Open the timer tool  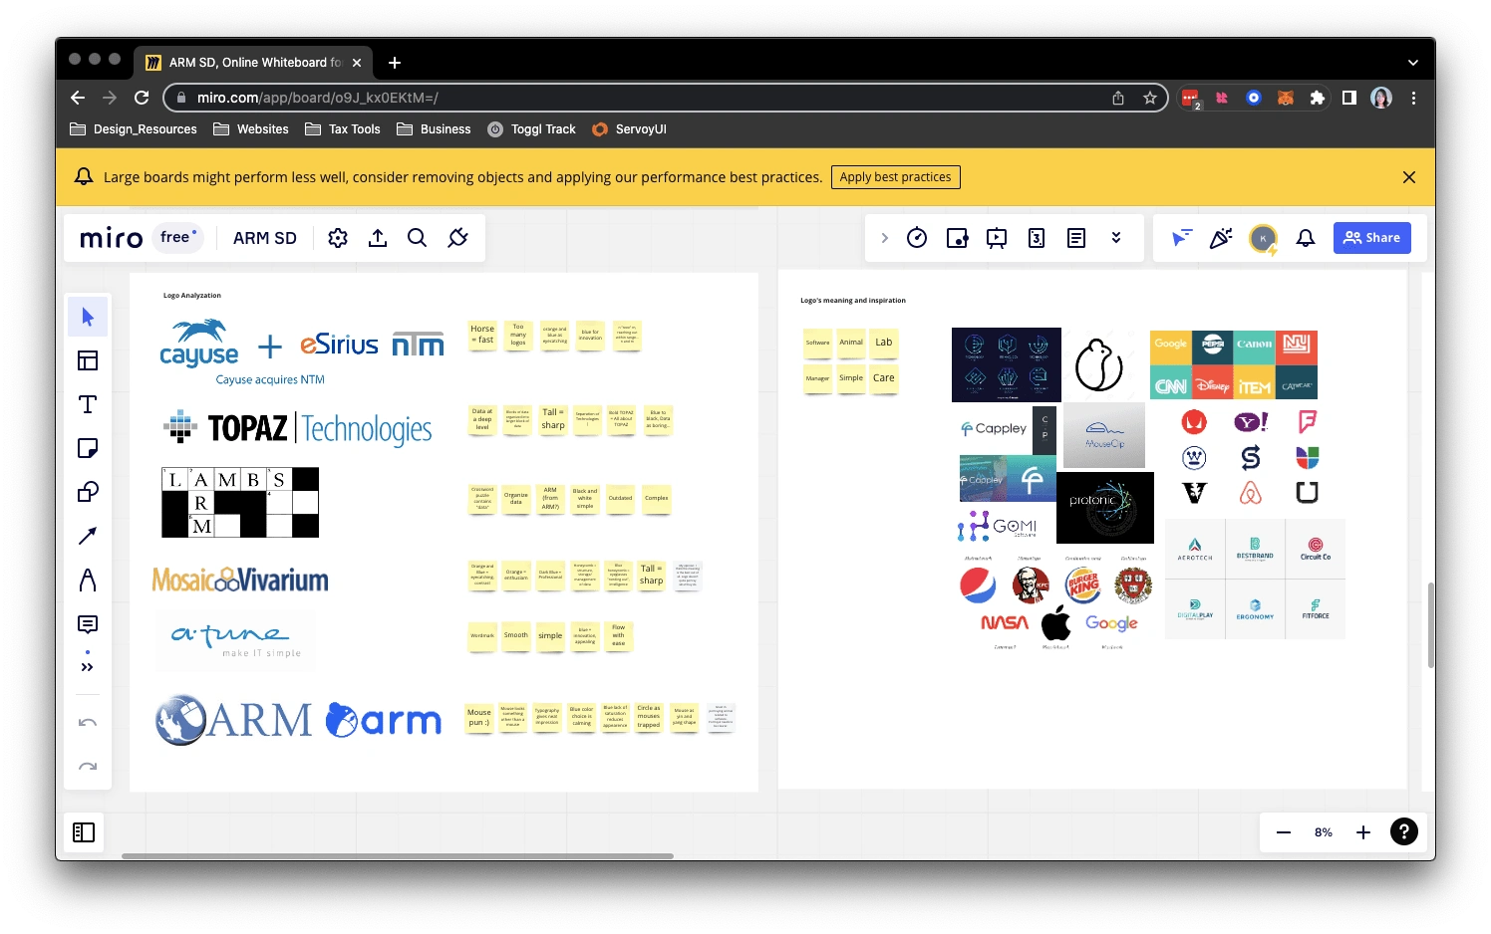pos(917,238)
